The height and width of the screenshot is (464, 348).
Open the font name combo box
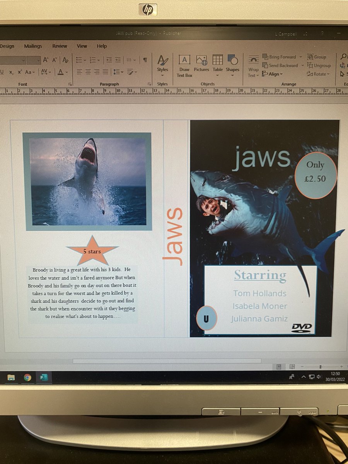click(x=12, y=60)
